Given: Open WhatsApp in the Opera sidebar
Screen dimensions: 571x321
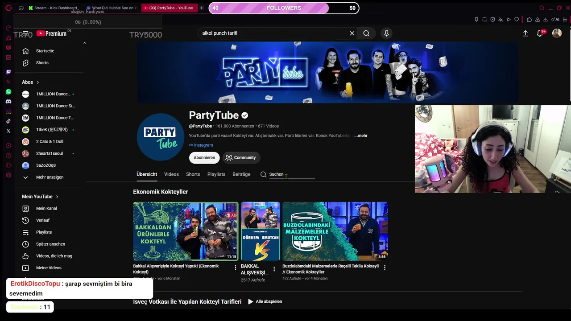Looking at the screenshot, I should pos(8,92).
